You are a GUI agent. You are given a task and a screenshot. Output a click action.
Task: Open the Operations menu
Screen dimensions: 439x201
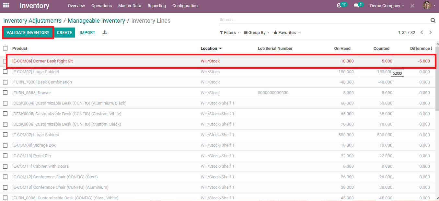(x=101, y=6)
